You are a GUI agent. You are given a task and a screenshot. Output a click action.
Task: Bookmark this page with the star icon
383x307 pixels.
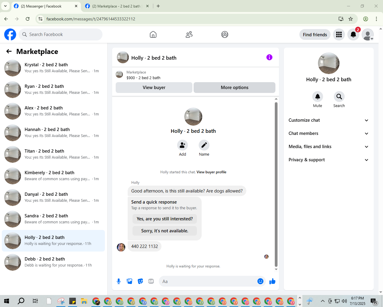coord(351,19)
